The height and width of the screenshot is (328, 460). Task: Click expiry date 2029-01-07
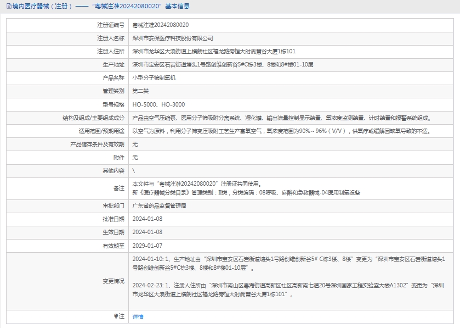pyautogui.click(x=147, y=246)
